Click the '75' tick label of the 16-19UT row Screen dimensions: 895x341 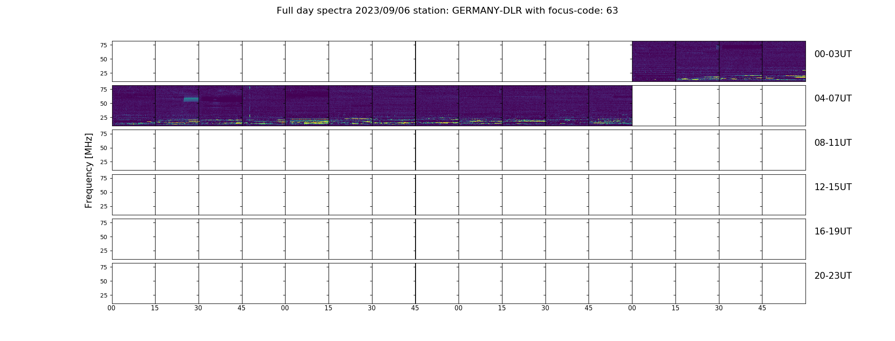tap(104, 223)
